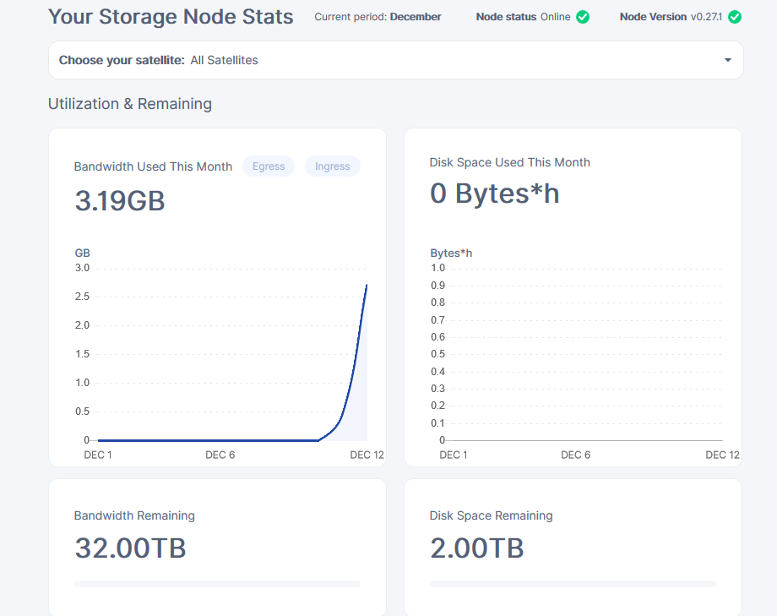The image size is (777, 616).
Task: Click the 0 Bytes*h disk usage value
Action: point(495,194)
